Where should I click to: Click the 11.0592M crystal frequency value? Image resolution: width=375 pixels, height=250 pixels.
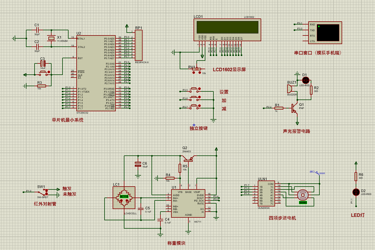pyautogui.click(x=62, y=41)
